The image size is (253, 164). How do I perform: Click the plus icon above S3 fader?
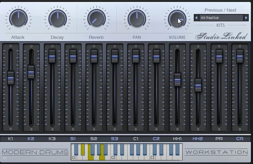115,46
